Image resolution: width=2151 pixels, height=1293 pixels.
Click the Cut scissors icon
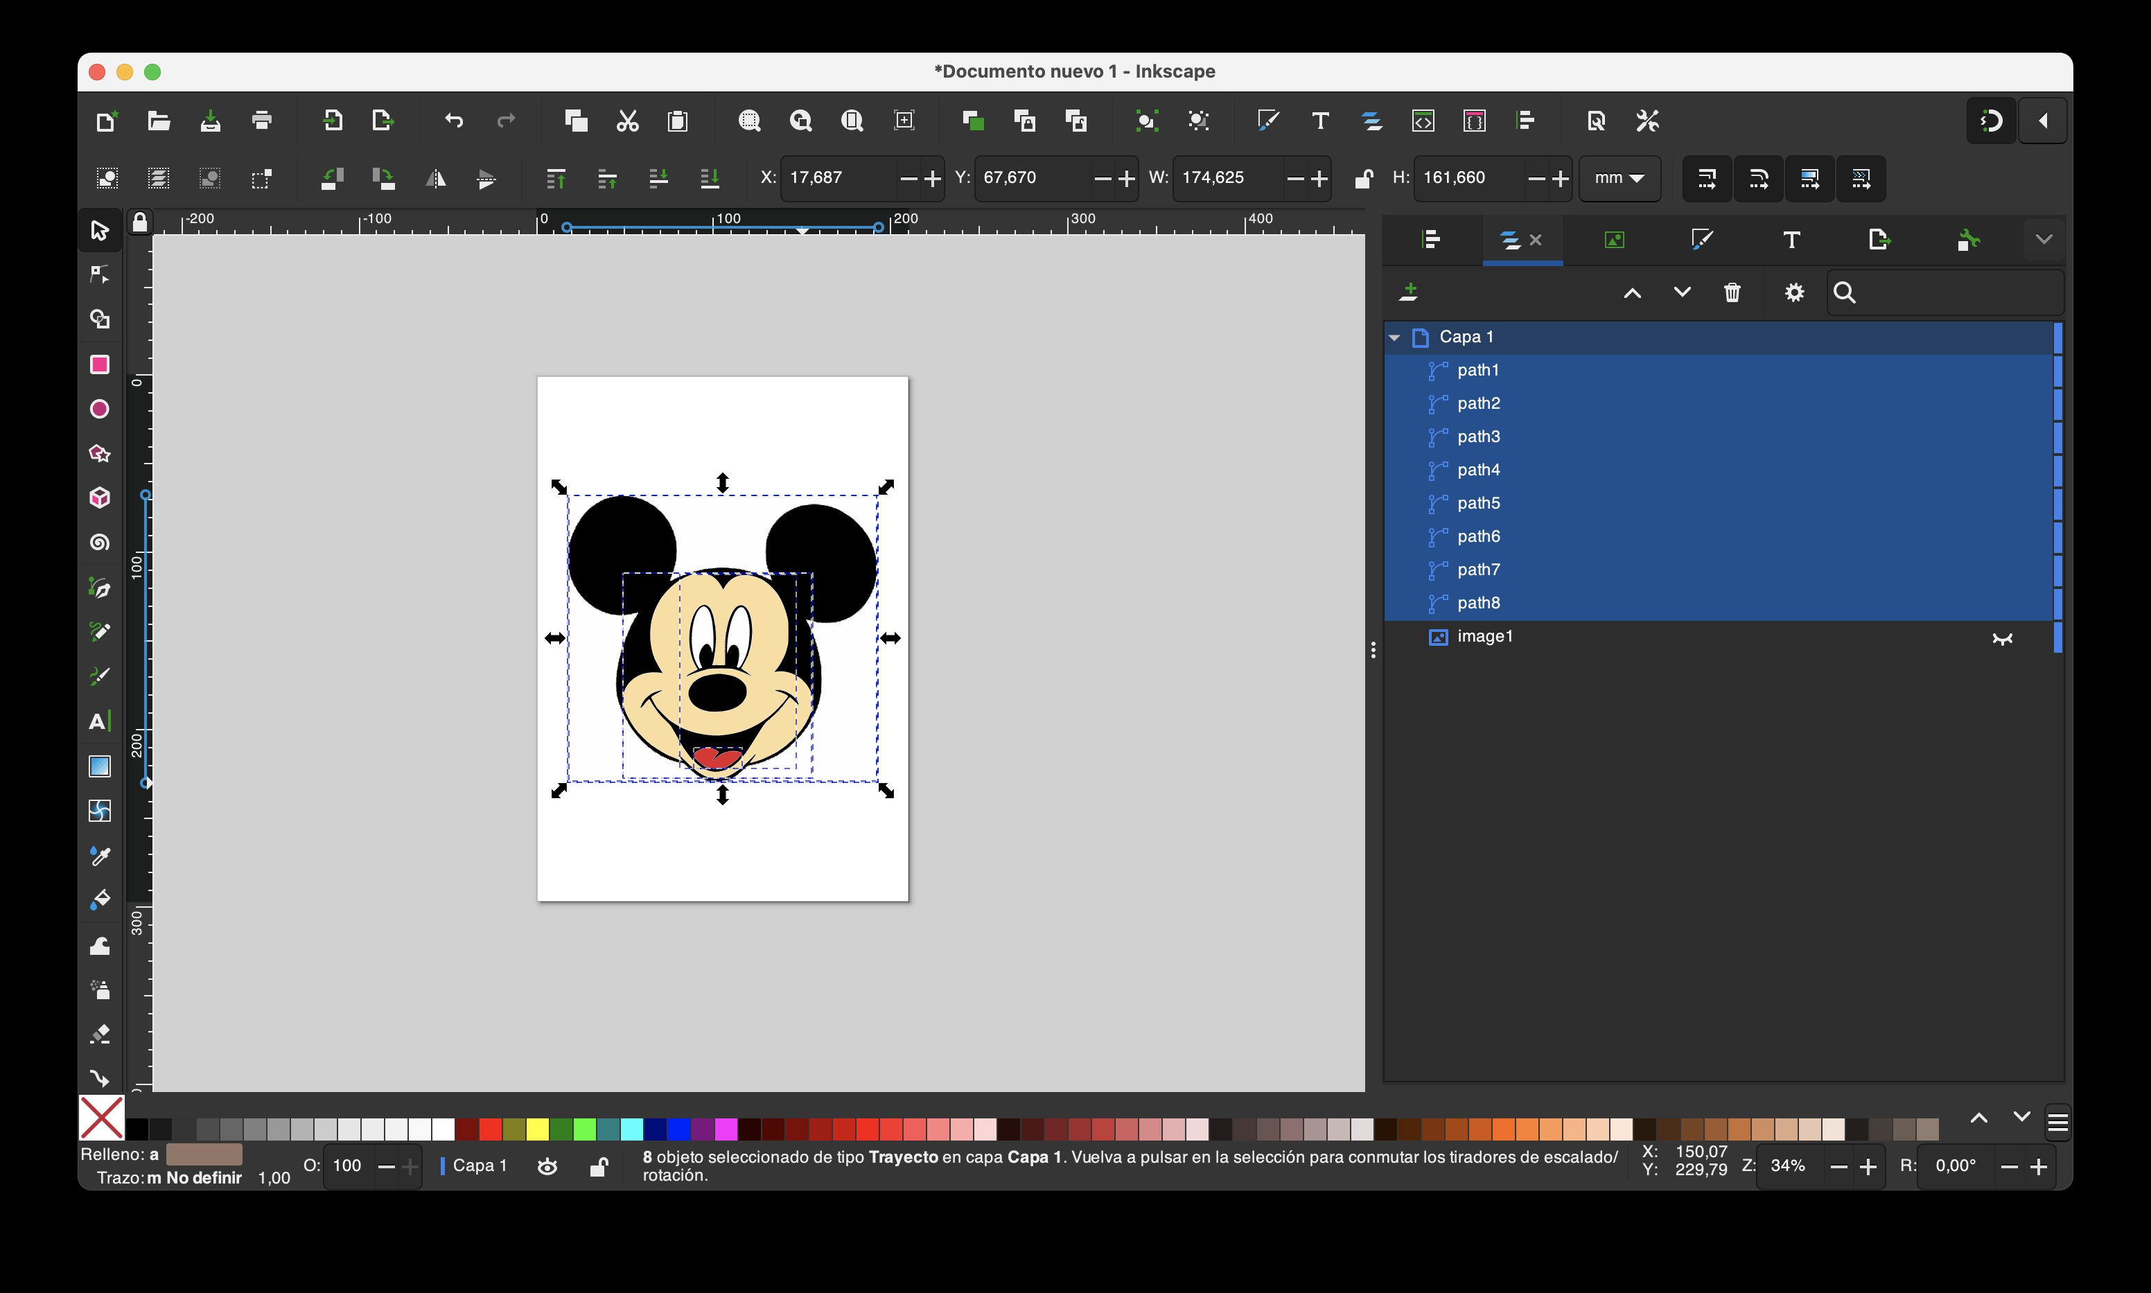click(627, 121)
